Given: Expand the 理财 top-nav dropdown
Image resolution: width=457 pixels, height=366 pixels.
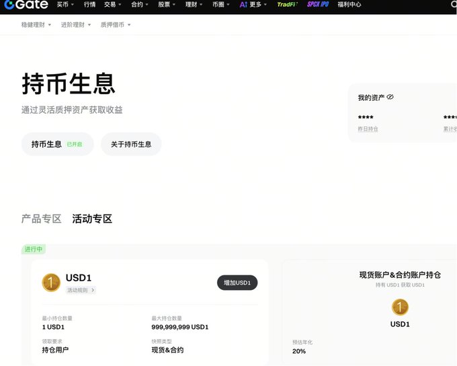Looking at the screenshot, I should point(194,5).
